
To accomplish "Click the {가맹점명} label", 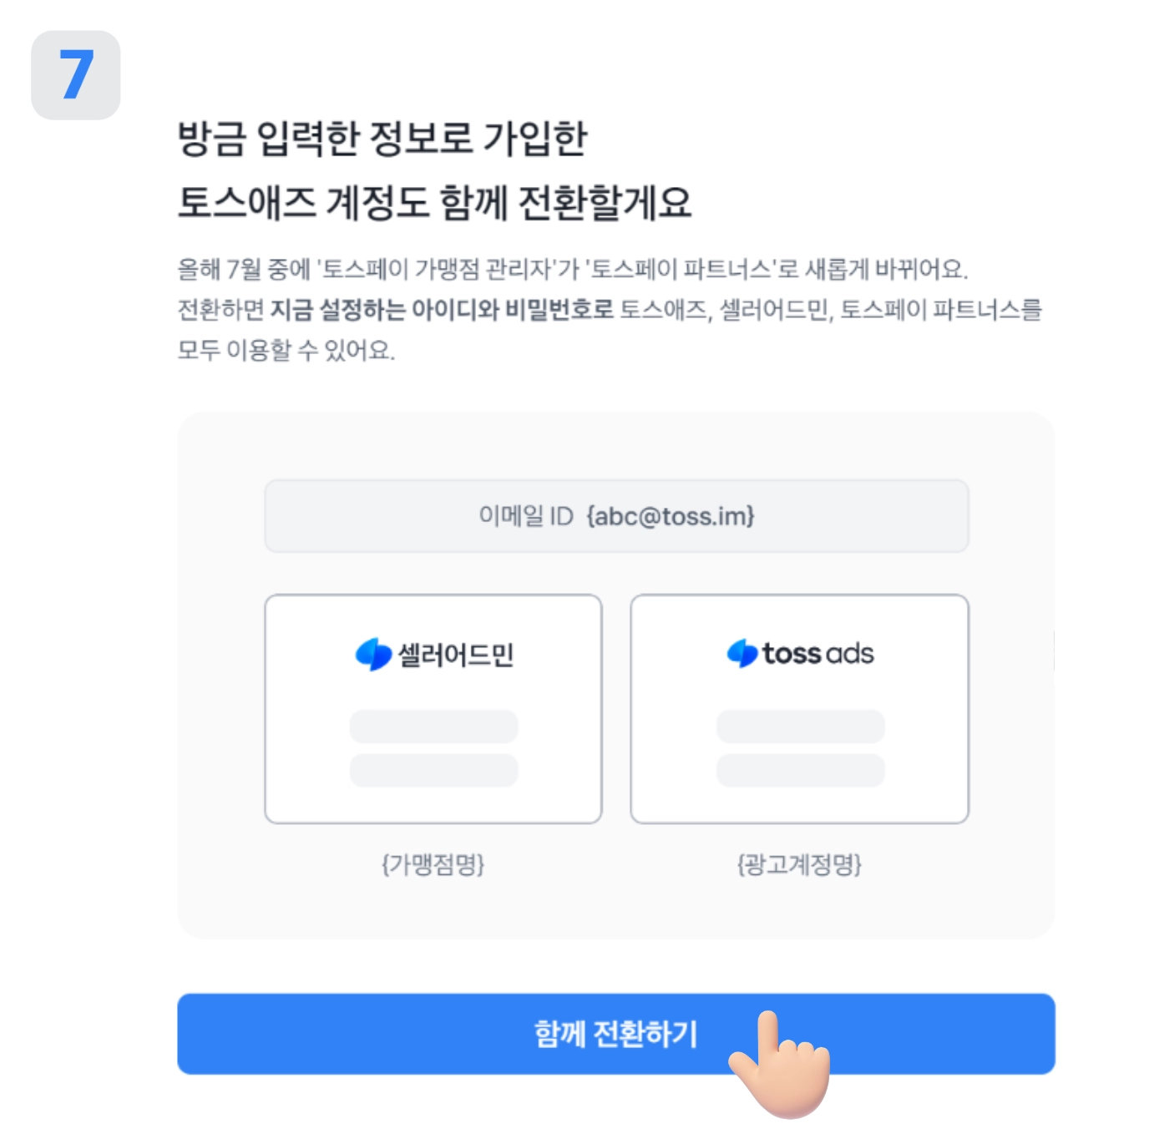I will point(433,863).
